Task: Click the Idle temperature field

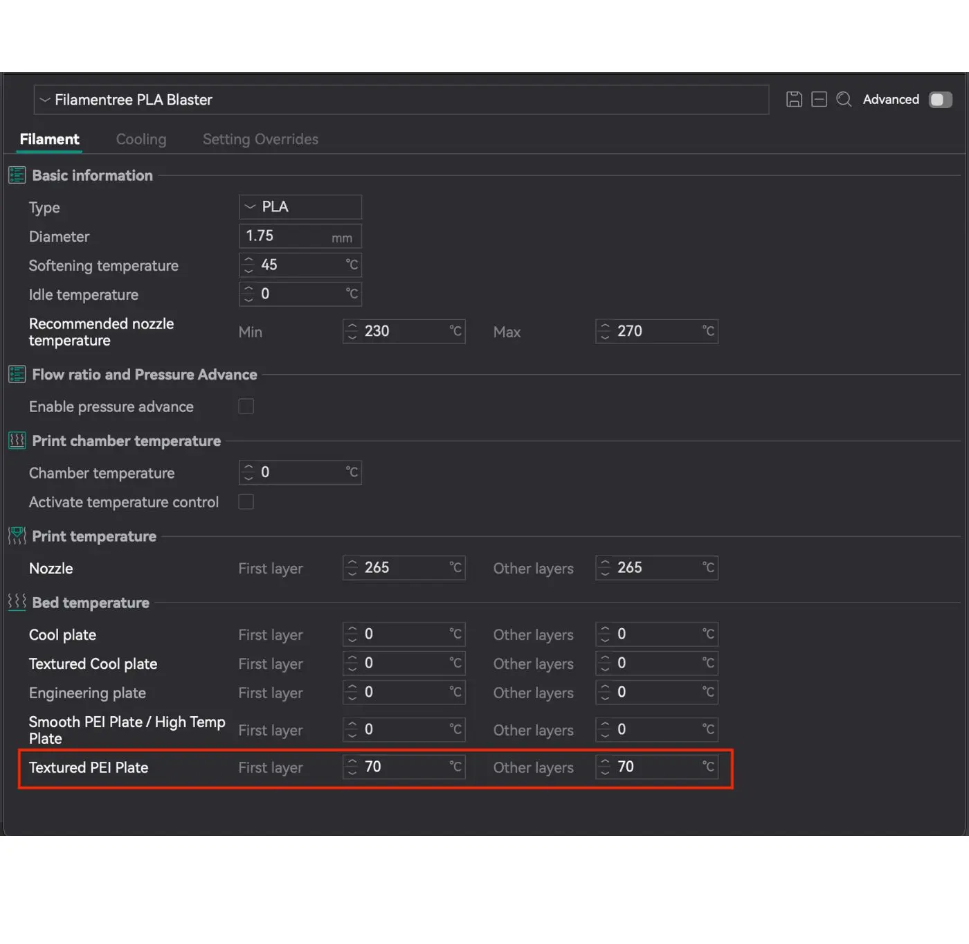Action: coord(300,294)
